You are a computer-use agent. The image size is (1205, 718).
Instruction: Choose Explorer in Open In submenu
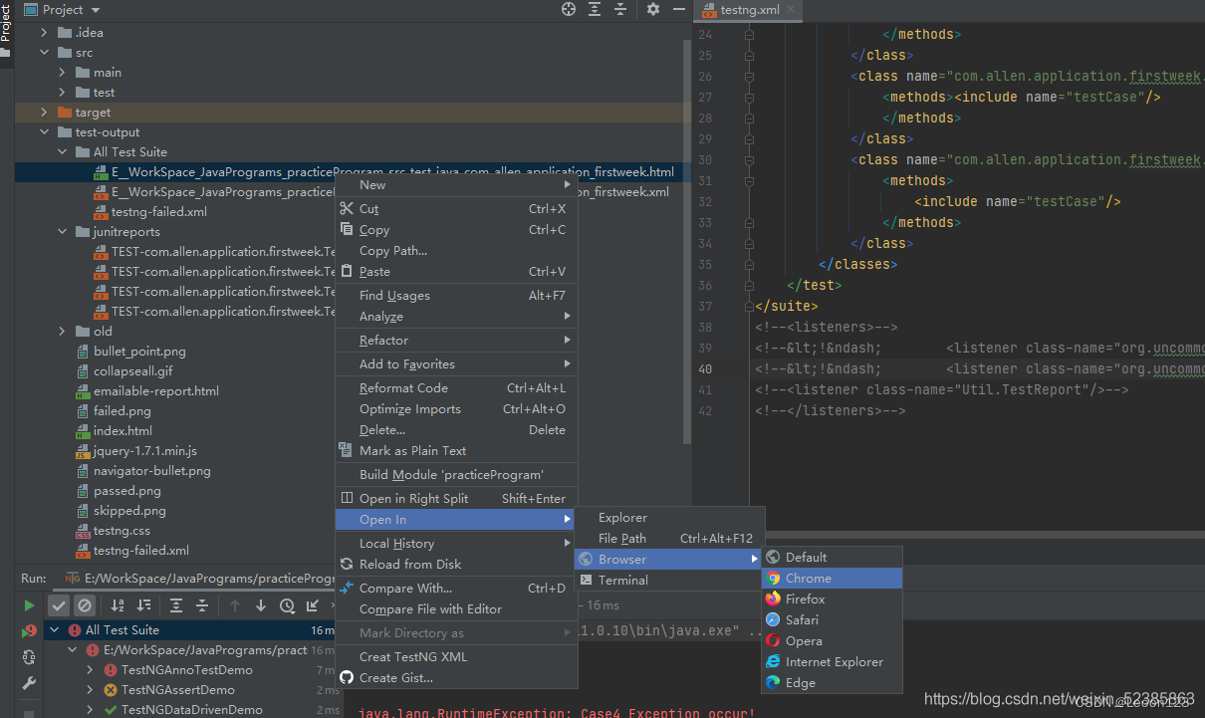[x=669, y=518]
